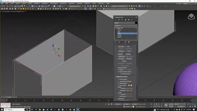Activate the Select and Link tool

(x=7, y=6)
